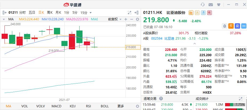Click the 2021-07 date label on chart
The height and width of the screenshot is (110, 247).
pos(64,100)
